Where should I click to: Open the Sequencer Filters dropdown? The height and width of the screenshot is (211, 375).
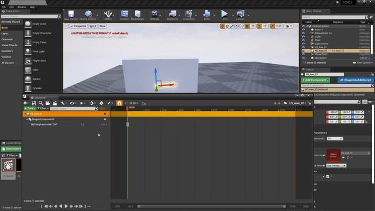[x=43, y=108]
